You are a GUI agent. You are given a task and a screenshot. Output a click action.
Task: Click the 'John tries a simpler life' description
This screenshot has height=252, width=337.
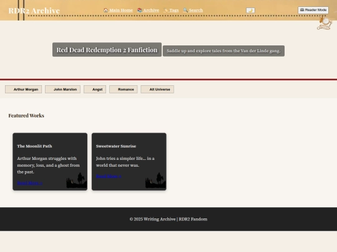(x=125, y=162)
